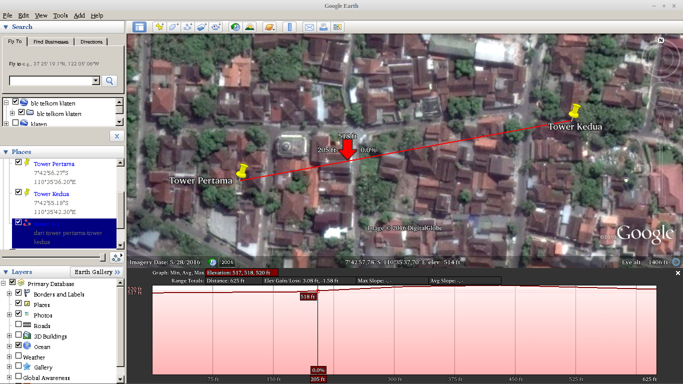Image resolution: width=683 pixels, height=384 pixels.
Task: Open the planet switcher (Saturn icon)
Action: click(x=269, y=27)
